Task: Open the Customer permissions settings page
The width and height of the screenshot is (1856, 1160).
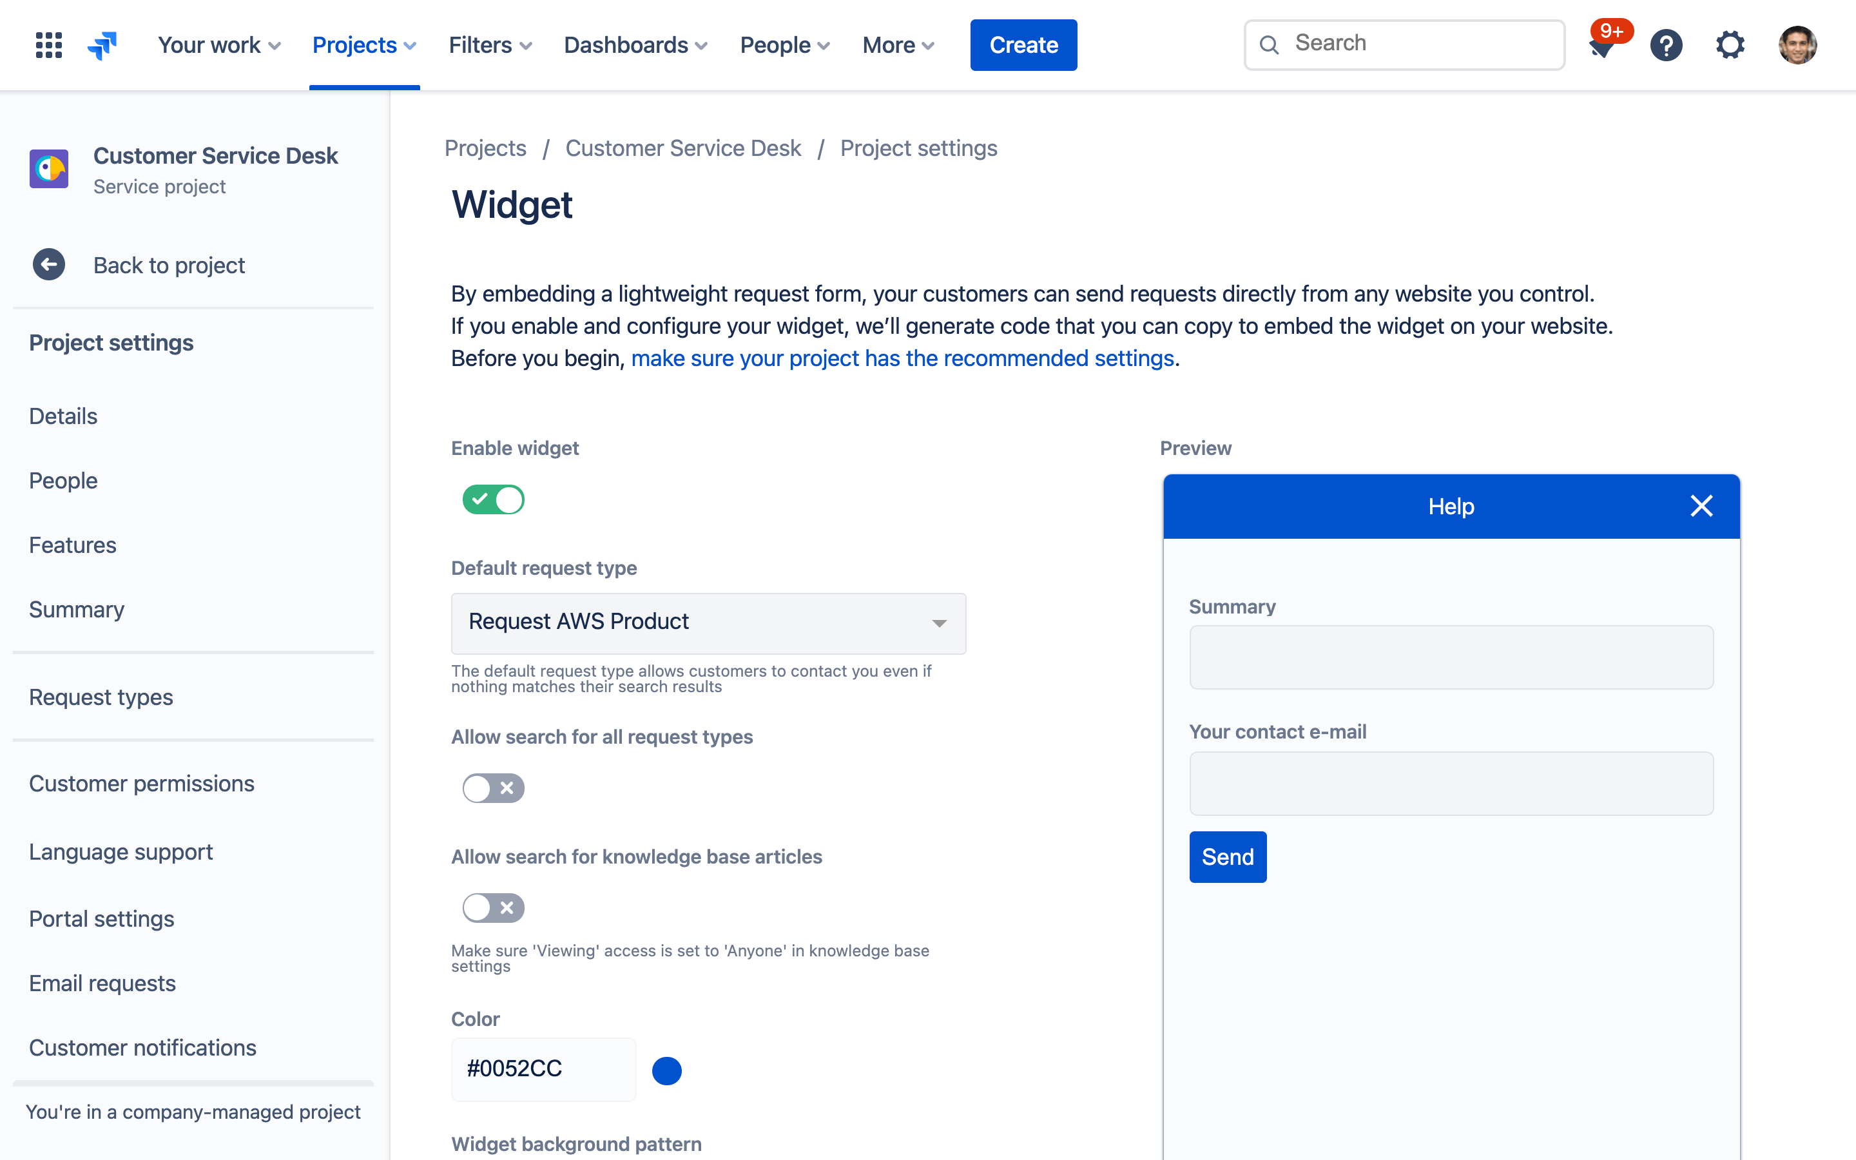Action: click(x=142, y=783)
